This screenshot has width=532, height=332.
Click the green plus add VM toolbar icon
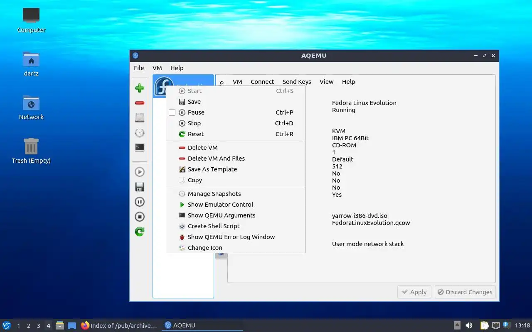coord(140,88)
